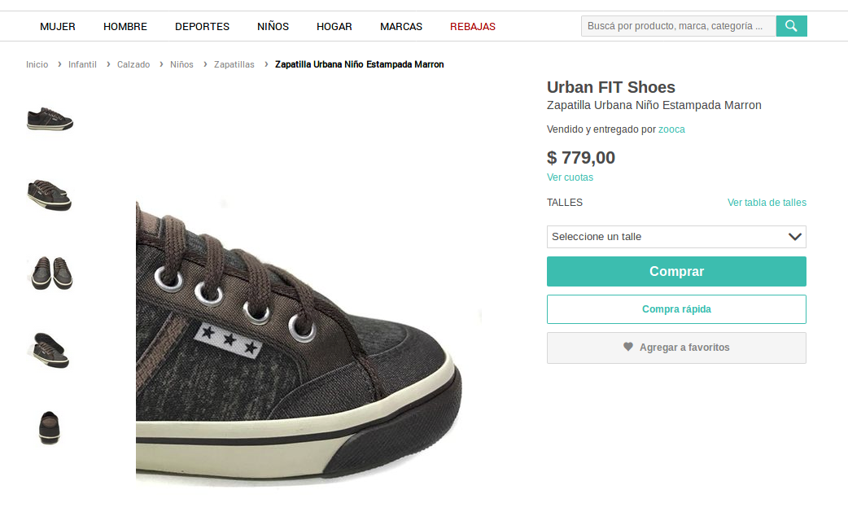
Task: Open the MUJER menu
Action: [x=58, y=26]
